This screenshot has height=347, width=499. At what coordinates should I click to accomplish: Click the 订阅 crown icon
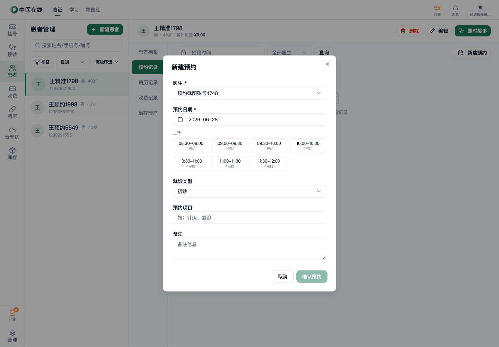437,10
